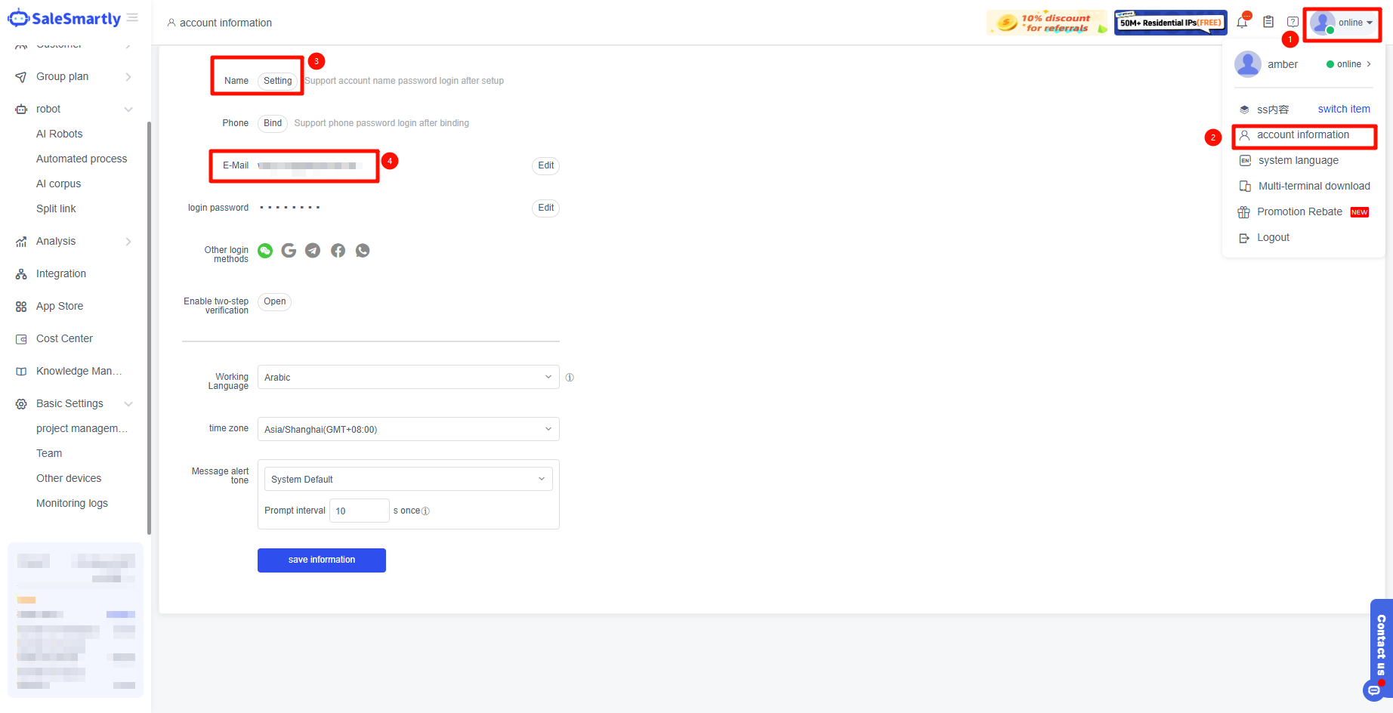Choose the WeChat login method icon
Viewport: 1393px width, 713px height.
265,251
